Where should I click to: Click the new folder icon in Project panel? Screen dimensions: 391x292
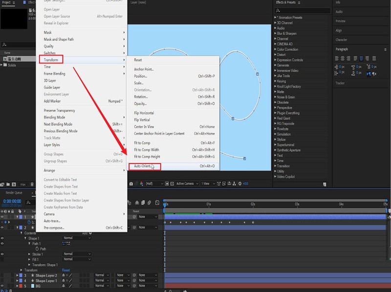click(9, 184)
